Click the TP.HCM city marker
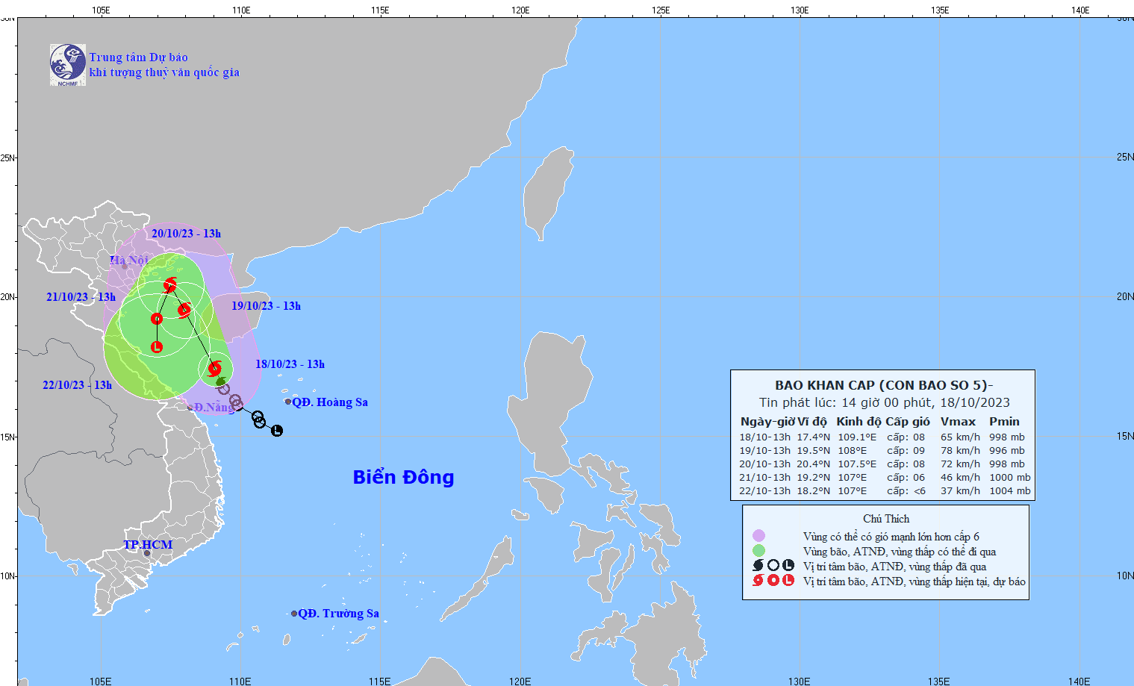 click(147, 553)
